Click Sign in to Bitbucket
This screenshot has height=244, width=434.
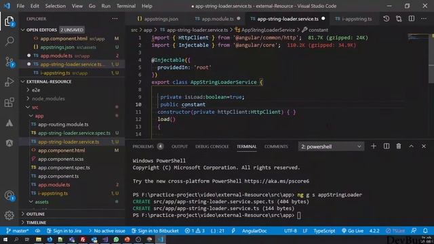(x=155, y=230)
